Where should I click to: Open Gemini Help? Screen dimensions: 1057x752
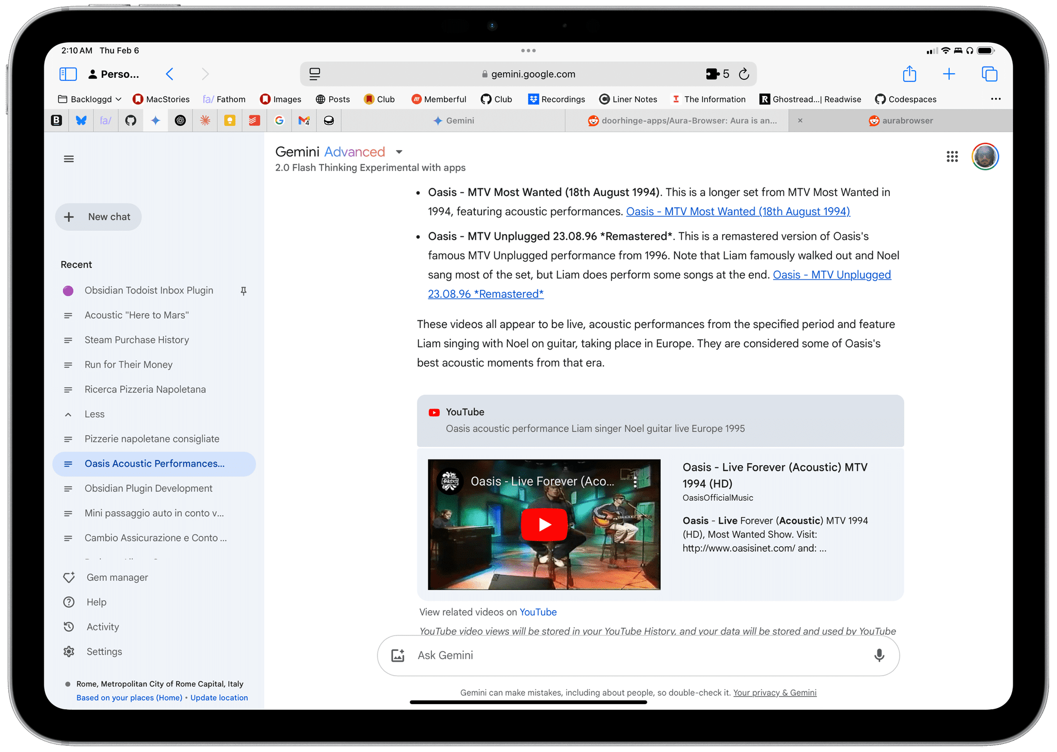coord(85,602)
